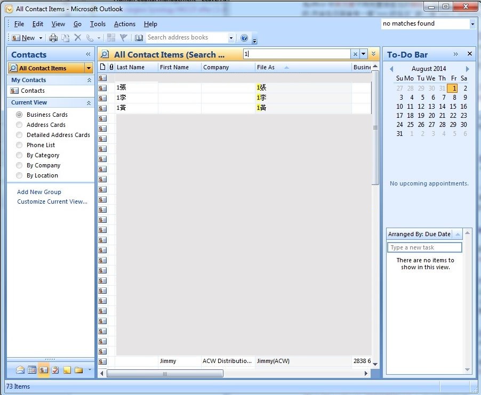The height and width of the screenshot is (395, 481).
Task: Open All Contact Items dropdown arrow
Action: (89, 68)
